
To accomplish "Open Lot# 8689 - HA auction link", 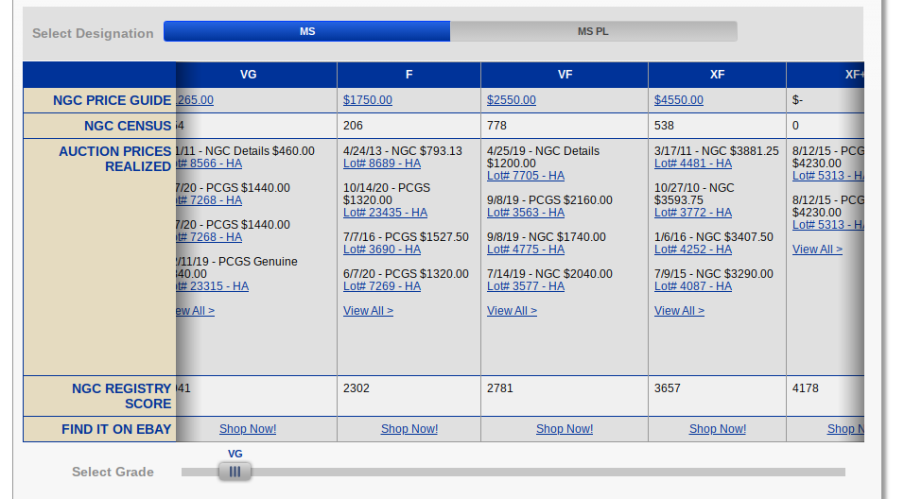I will click(382, 163).
